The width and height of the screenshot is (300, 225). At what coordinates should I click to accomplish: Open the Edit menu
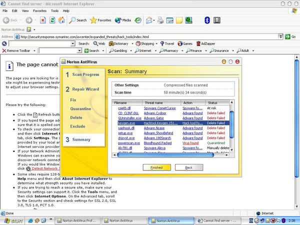(14, 11)
